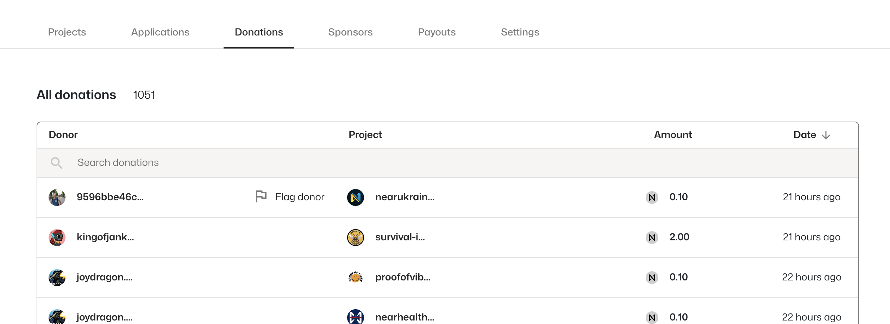Screen dimensions: 890x324
Task: Click the Flag donor link
Action: click(300, 197)
